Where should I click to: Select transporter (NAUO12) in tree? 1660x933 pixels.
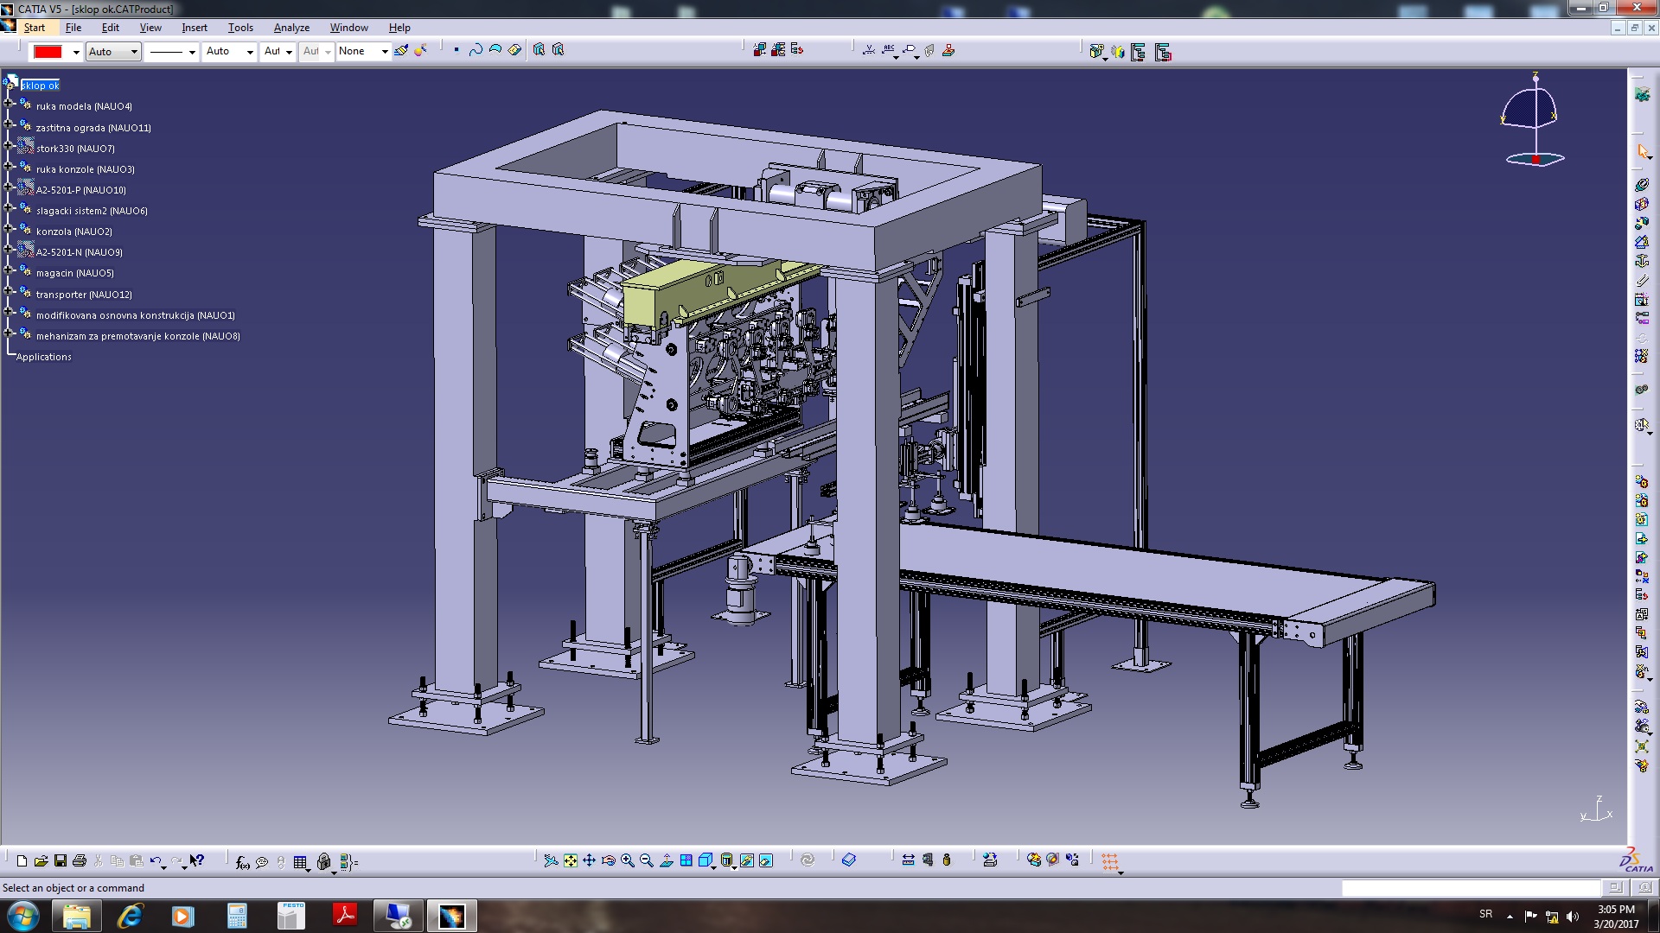pos(84,295)
